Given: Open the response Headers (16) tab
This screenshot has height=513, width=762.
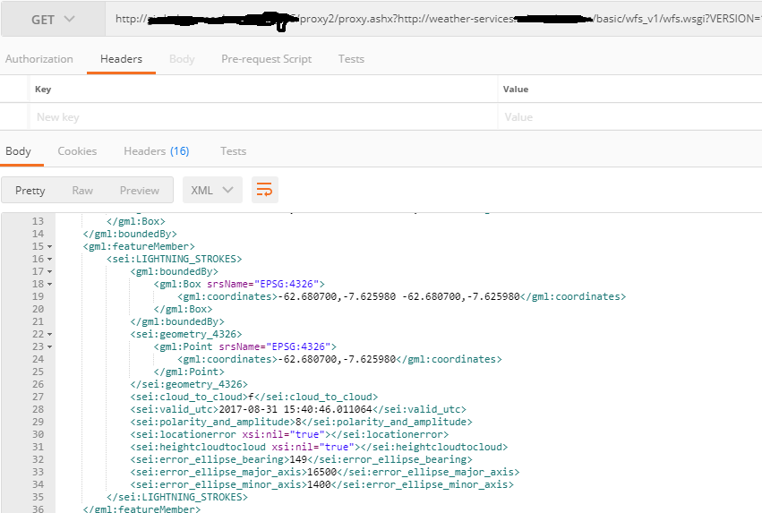Looking at the screenshot, I should coord(157,151).
